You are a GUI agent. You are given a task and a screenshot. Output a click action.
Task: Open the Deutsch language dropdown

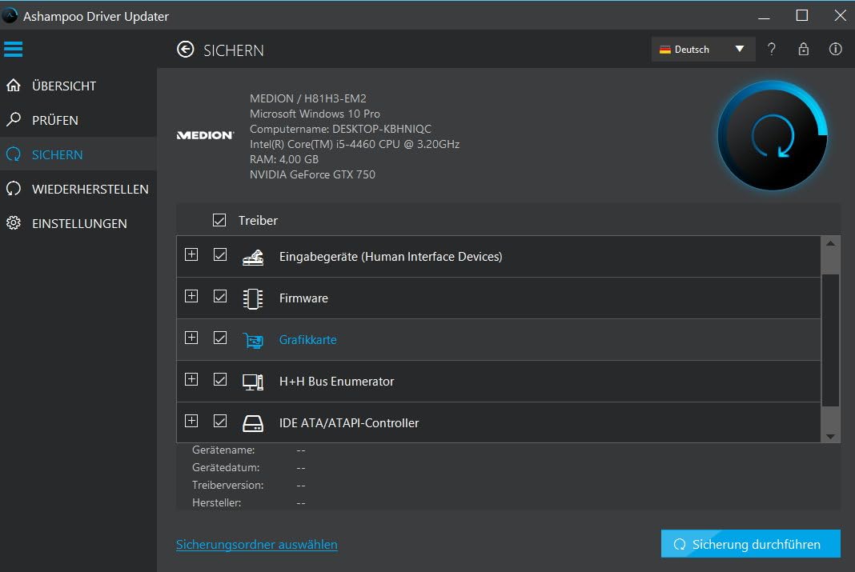coord(704,49)
